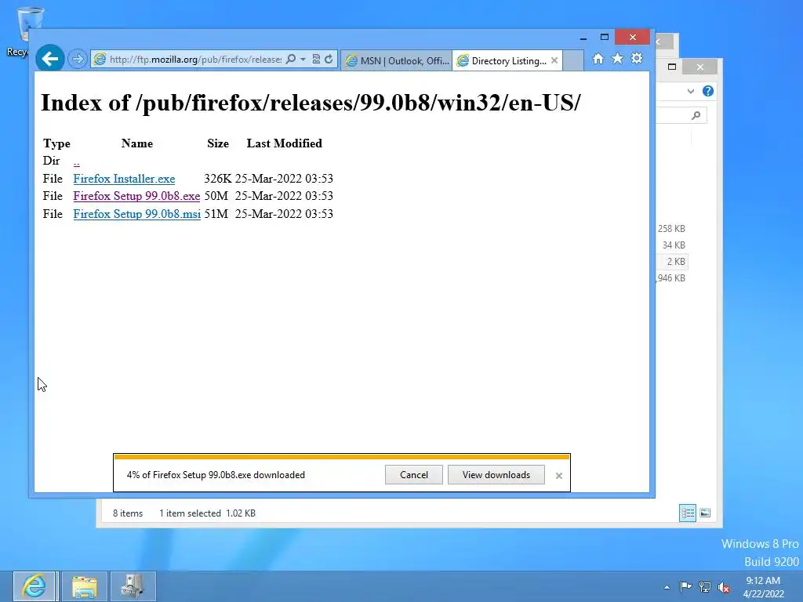Open the Help icon in the File Explorer window
This screenshot has height=602, width=803.
(x=708, y=91)
